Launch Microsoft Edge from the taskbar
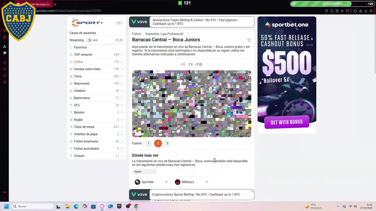 pos(76,206)
